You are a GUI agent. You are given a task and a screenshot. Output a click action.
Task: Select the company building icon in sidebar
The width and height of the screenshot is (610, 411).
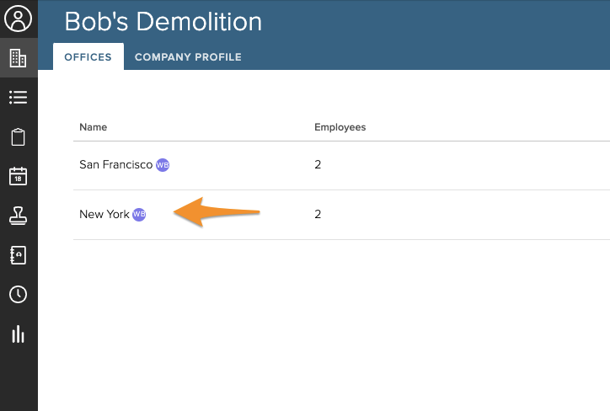tap(19, 58)
